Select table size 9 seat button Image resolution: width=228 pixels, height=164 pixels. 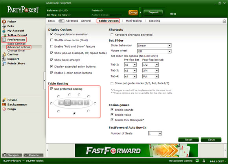pyautogui.click(x=68, y=103)
